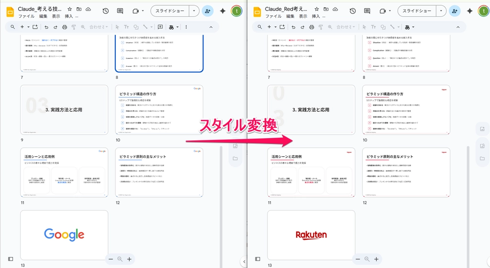Activate paint format in left window
The height and width of the screenshot is (268, 490).
tap(74, 27)
